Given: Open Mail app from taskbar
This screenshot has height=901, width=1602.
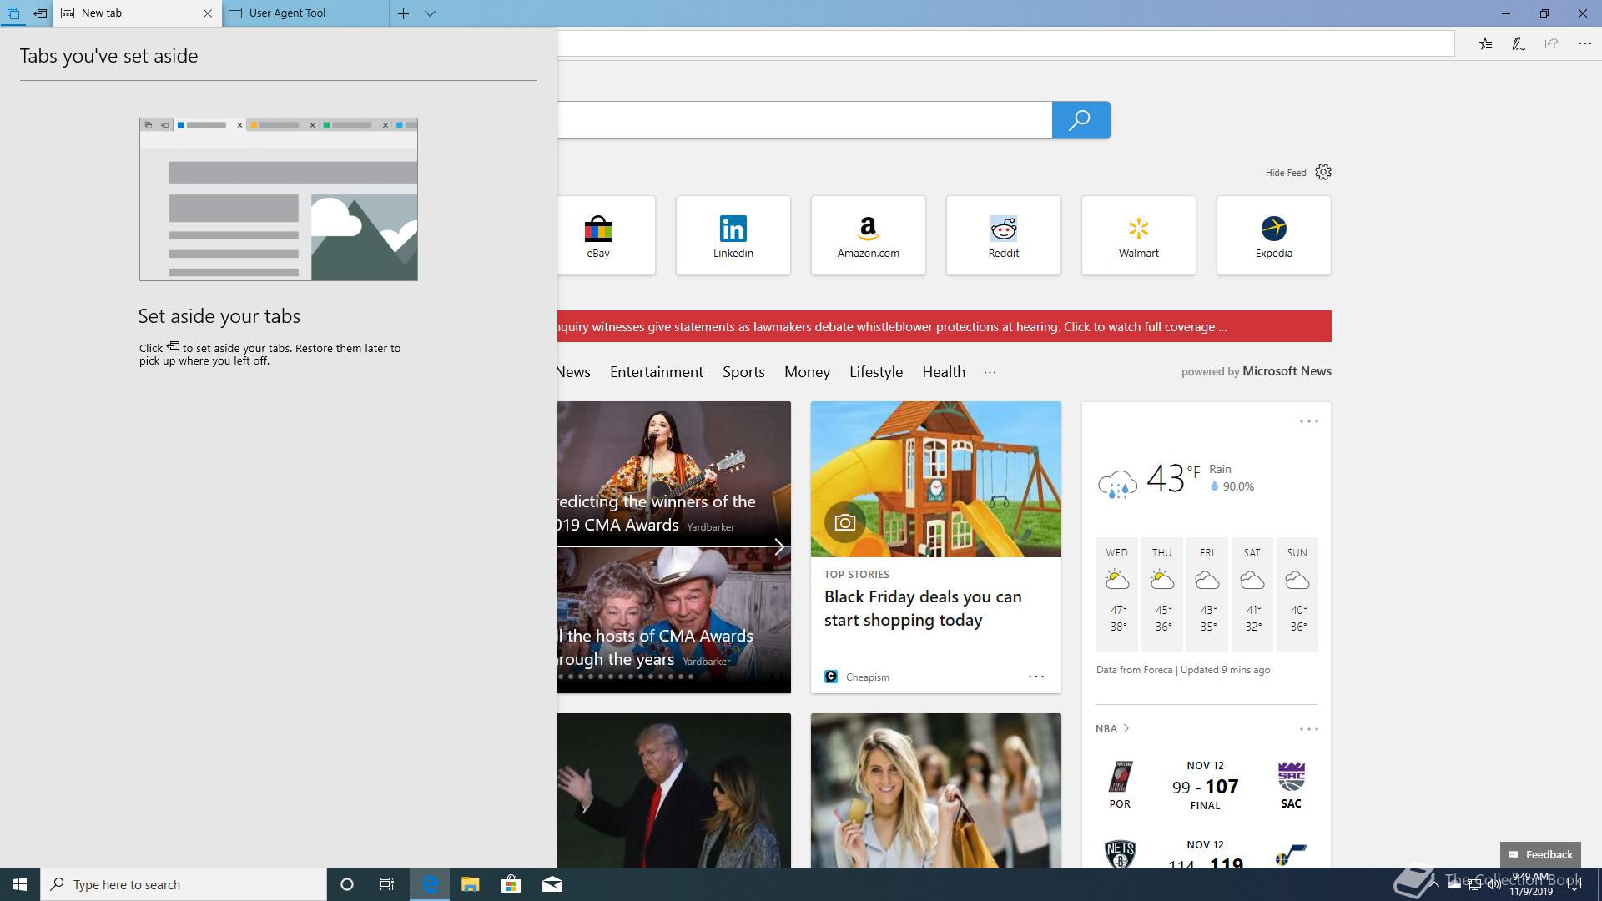Looking at the screenshot, I should click(x=552, y=884).
